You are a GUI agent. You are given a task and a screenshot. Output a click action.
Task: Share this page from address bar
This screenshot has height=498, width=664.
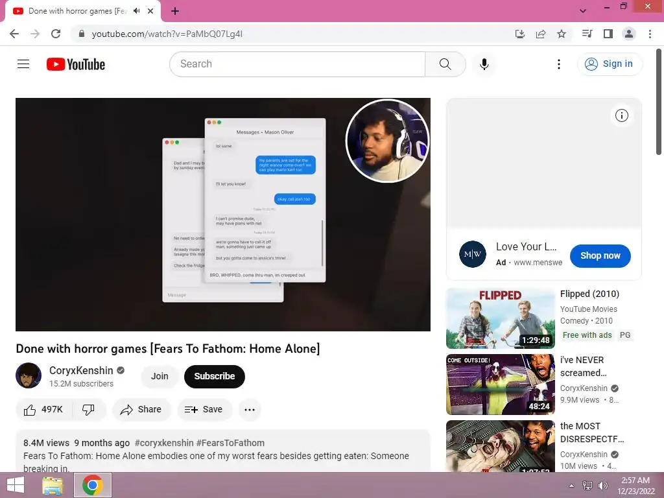click(541, 34)
